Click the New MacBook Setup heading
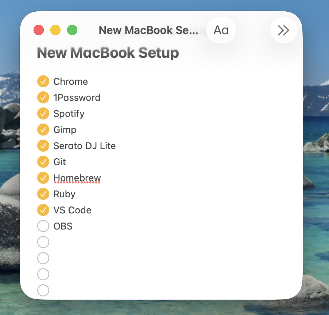This screenshot has width=329, height=315. (x=108, y=53)
